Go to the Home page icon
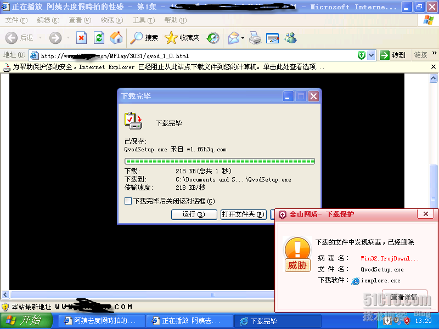This screenshot has width=439, height=329. click(116, 37)
